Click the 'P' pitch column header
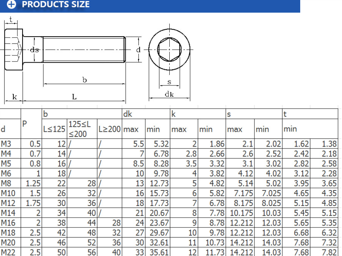The height and width of the screenshot is (256, 342). (24, 123)
